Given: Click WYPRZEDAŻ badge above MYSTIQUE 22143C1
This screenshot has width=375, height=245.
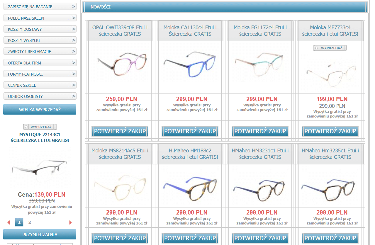Looking at the screenshot, I should (40, 127).
